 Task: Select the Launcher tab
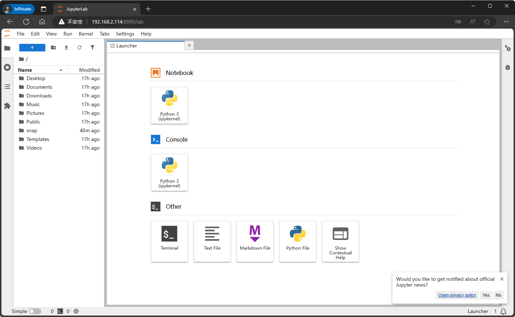(x=146, y=46)
